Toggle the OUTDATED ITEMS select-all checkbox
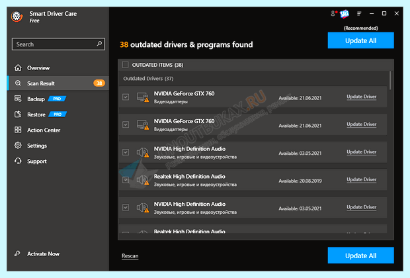 (x=125, y=64)
